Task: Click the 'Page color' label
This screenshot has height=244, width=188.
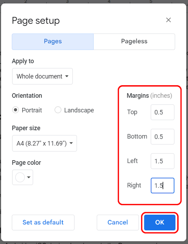Action: pyautogui.click(x=26, y=163)
